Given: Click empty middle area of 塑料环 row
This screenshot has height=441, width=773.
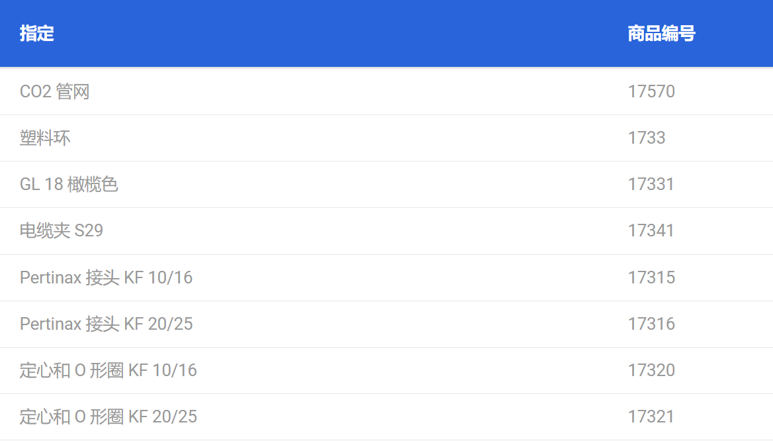Looking at the screenshot, I should [345, 138].
